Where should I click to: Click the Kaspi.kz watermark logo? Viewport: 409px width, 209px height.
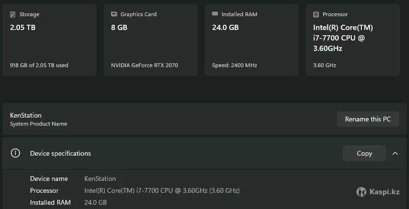[x=362, y=192]
